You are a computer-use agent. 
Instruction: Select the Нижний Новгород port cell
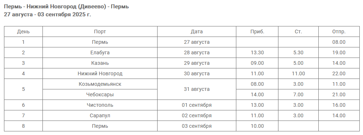100,73
